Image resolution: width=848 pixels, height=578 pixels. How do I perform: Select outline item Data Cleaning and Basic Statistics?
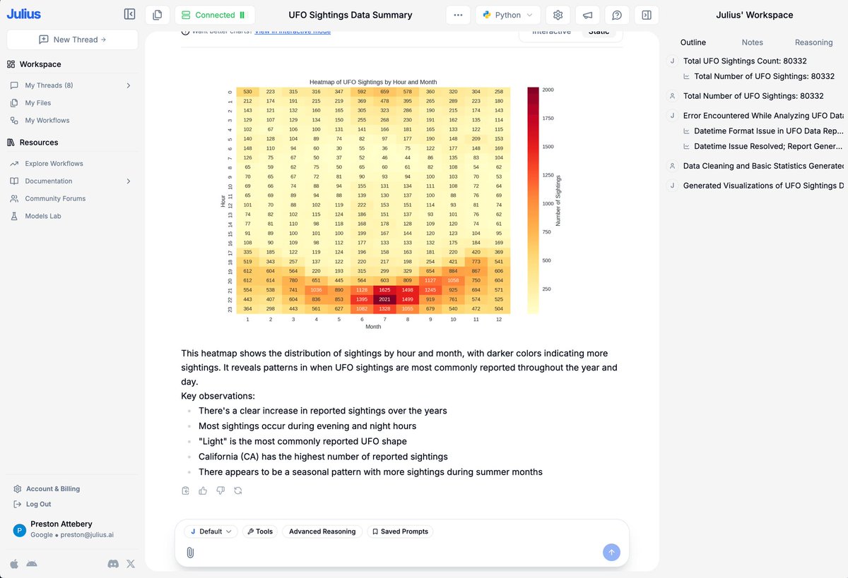763,167
